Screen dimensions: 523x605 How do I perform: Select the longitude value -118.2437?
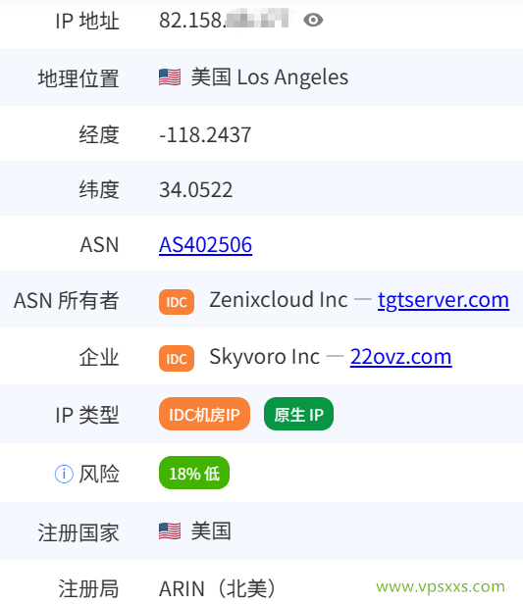click(x=205, y=135)
